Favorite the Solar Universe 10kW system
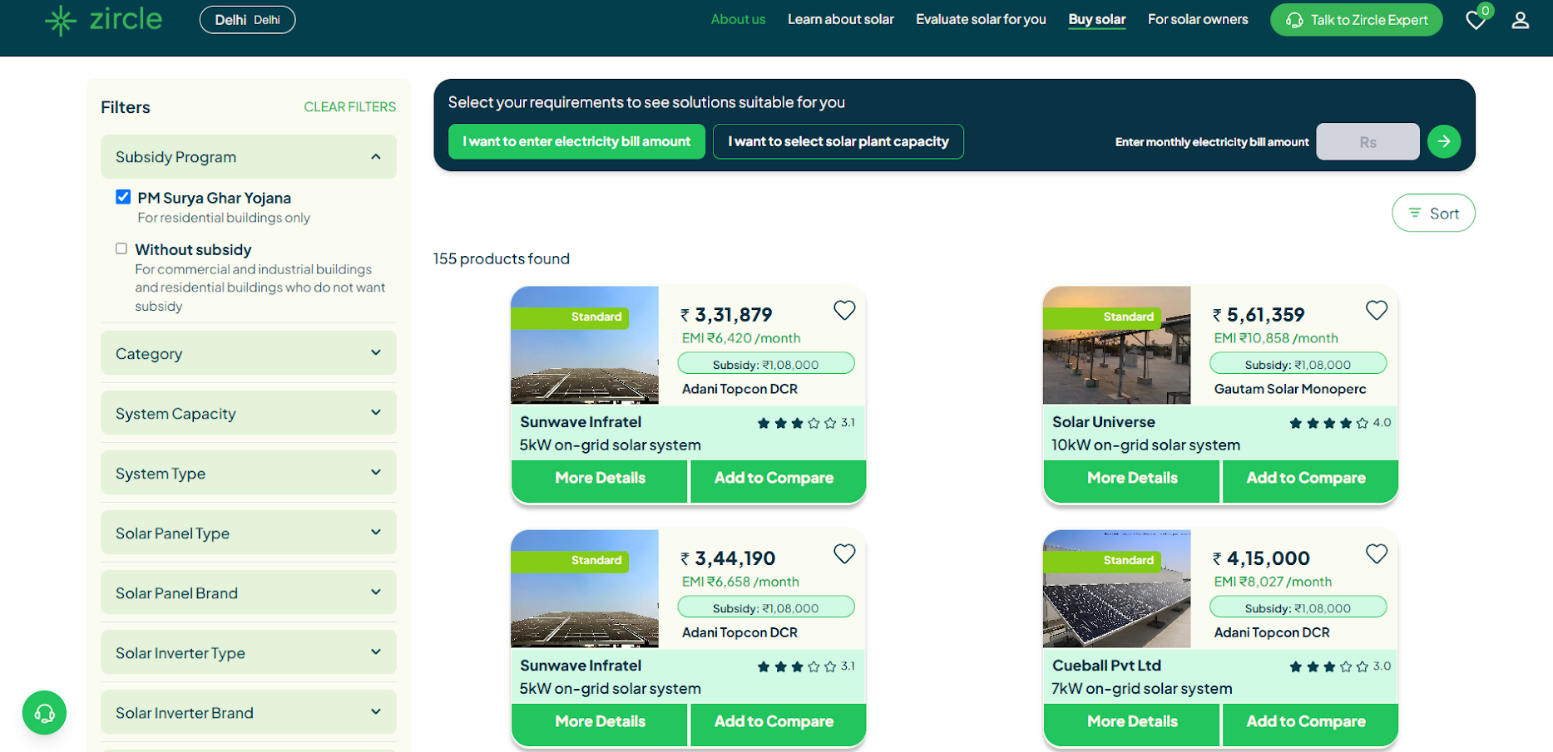 (1377, 310)
